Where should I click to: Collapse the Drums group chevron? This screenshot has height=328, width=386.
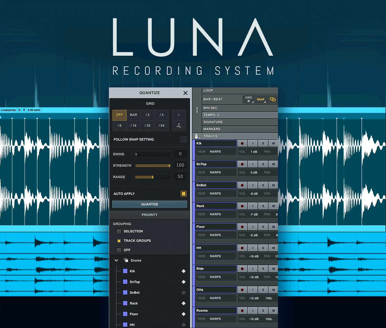[x=116, y=260]
